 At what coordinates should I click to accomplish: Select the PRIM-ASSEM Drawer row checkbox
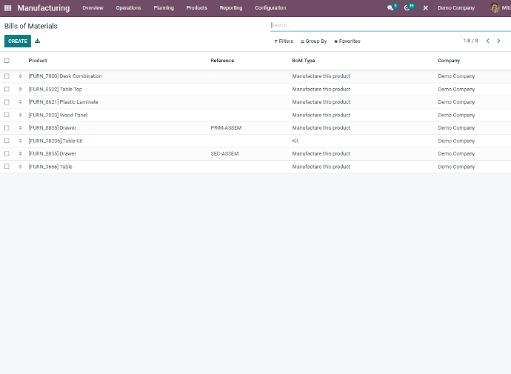tap(7, 128)
